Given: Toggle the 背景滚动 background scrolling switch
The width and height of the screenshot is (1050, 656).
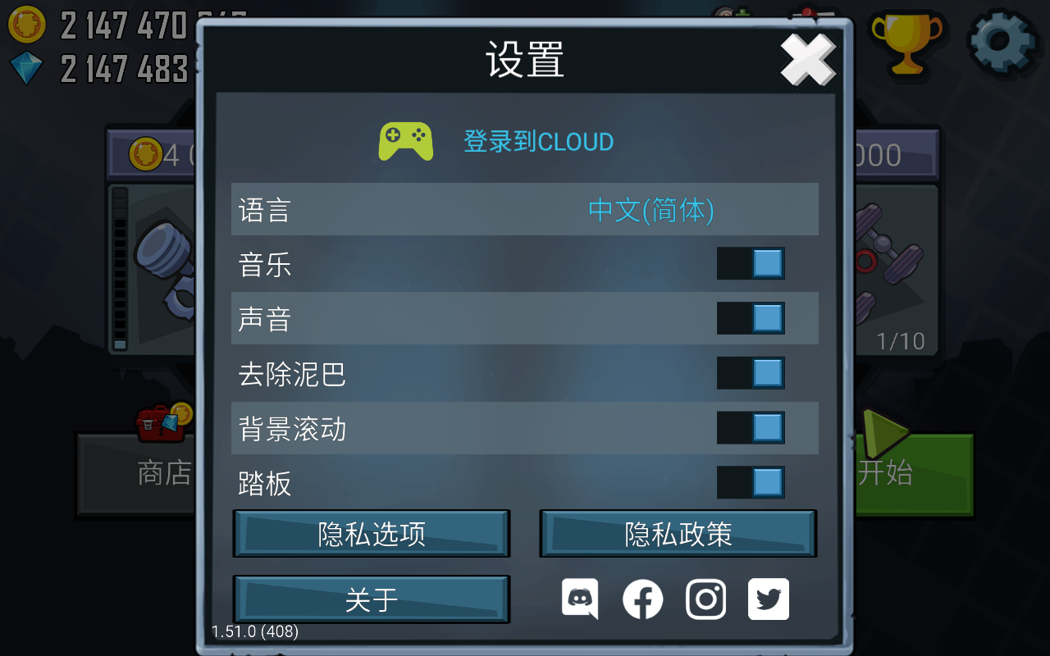Looking at the screenshot, I should pos(751,428).
